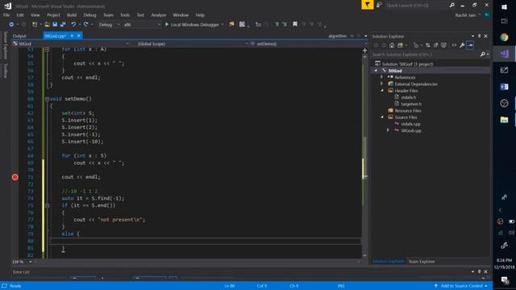Open the editor zoom percentage dropdown

pos(31,262)
